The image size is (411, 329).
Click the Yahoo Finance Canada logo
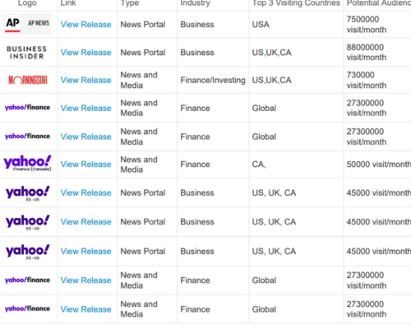[27, 164]
